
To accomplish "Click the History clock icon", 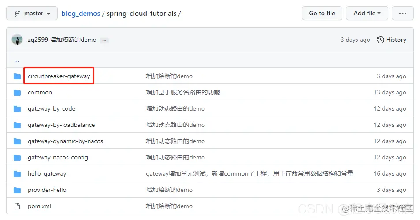I will point(381,40).
